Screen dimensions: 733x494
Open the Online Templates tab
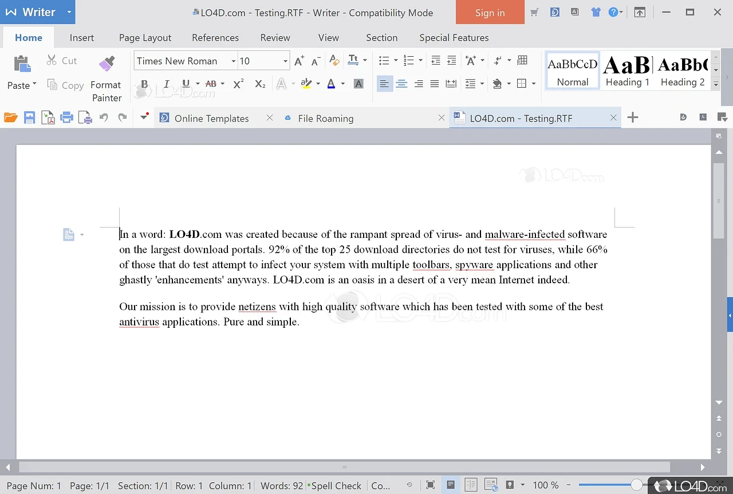click(212, 118)
